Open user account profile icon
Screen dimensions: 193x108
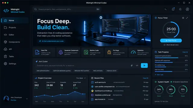pyautogui.click(x=187, y=9)
